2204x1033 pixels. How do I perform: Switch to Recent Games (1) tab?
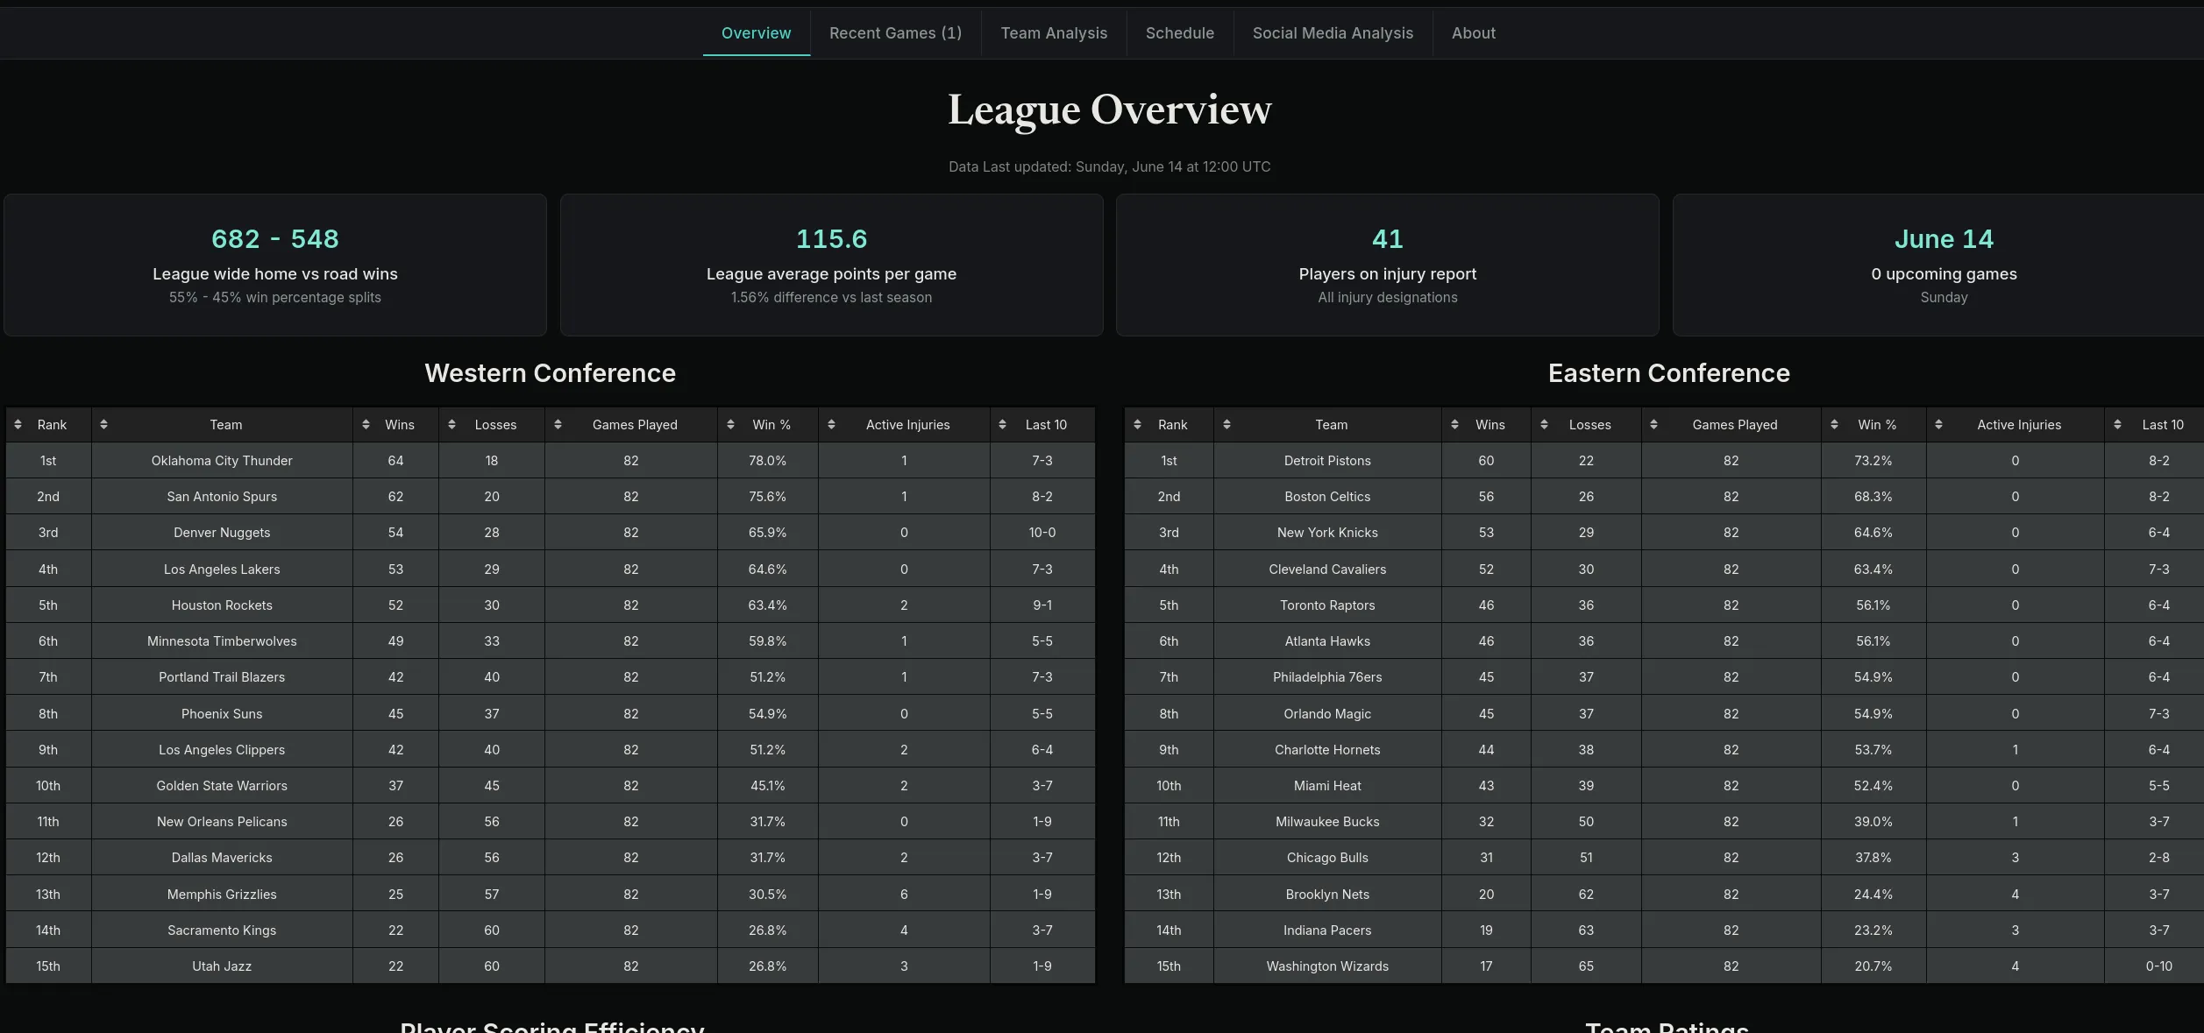point(895,33)
